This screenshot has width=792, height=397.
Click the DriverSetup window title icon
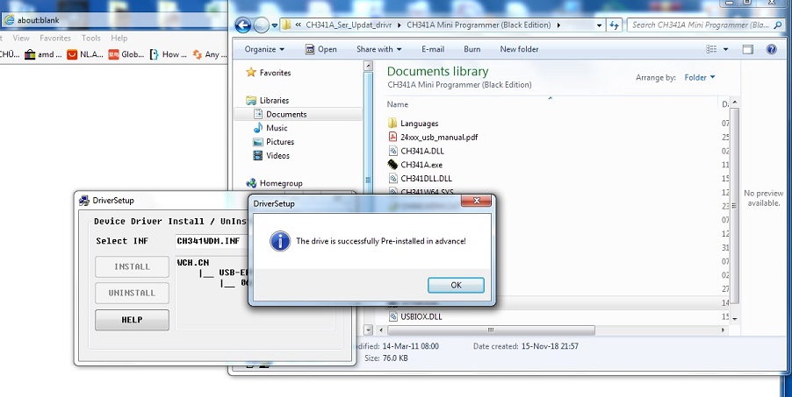pyautogui.click(x=84, y=201)
